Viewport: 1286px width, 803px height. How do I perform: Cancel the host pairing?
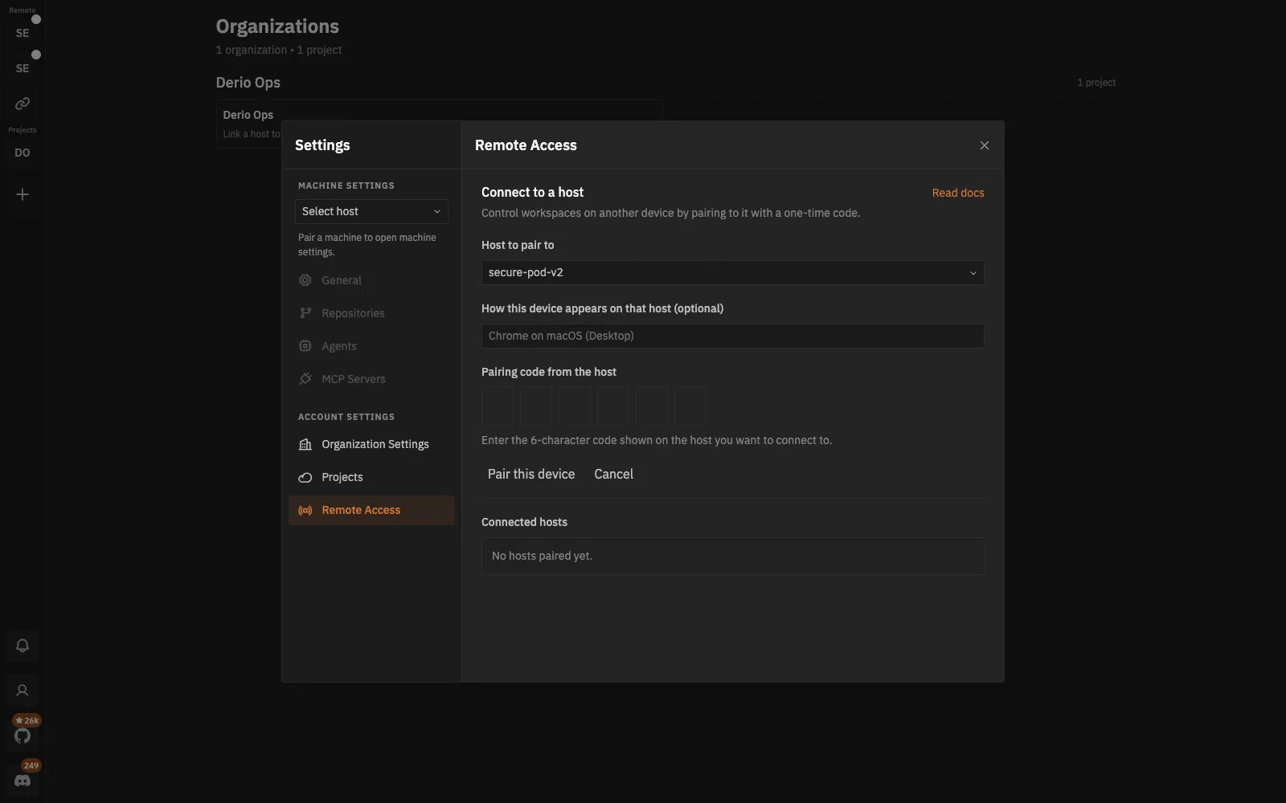tap(613, 474)
